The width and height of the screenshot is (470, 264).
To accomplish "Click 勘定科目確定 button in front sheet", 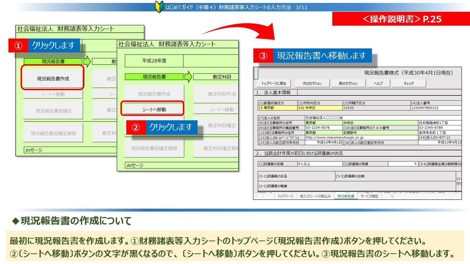I will pos(216,125).
